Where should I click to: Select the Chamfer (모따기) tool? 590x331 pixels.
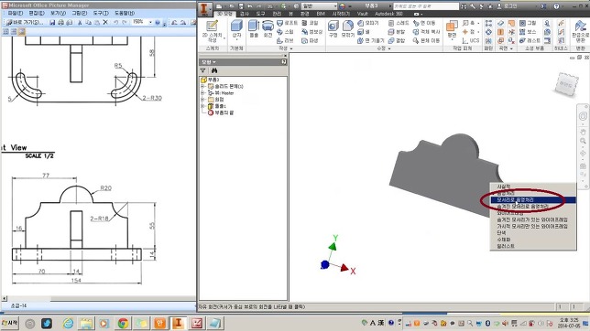coord(368,23)
